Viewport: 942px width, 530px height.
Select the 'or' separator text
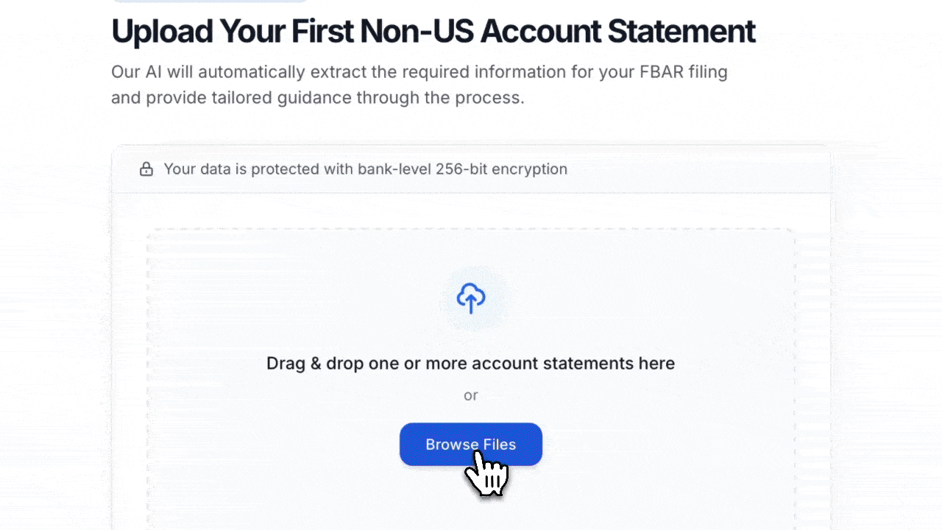click(471, 395)
